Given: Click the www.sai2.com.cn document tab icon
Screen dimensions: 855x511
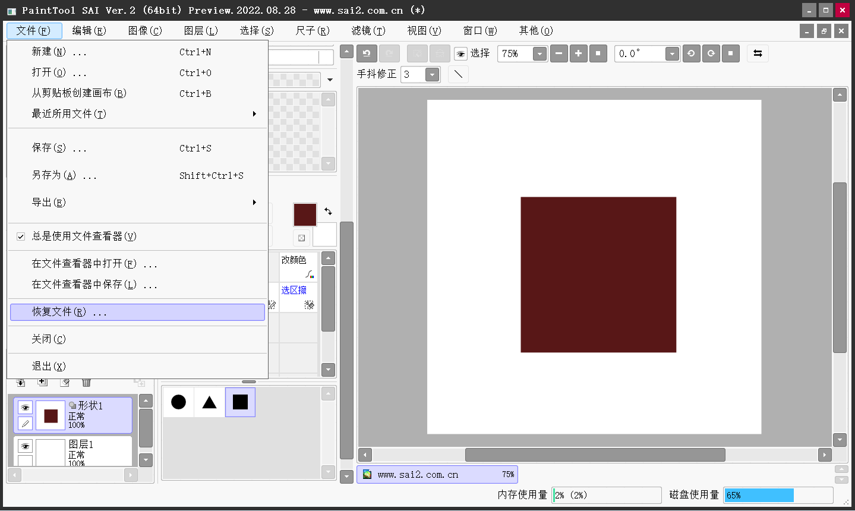Looking at the screenshot, I should point(367,474).
